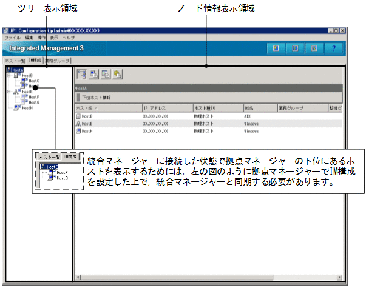Select HostF computer icon in the tree

(x=24, y=97)
